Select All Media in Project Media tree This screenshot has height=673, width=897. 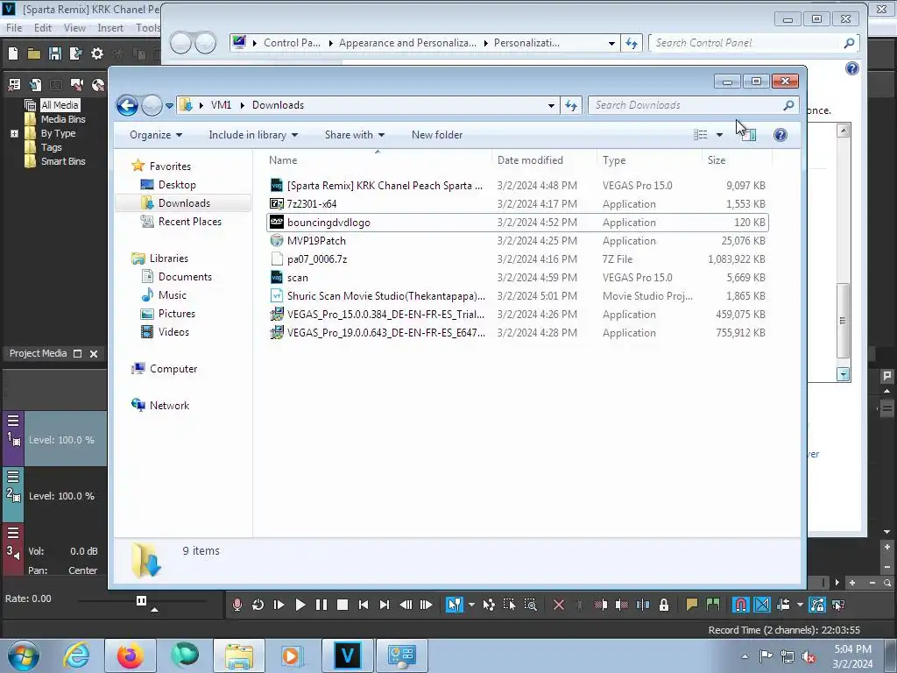[x=60, y=105]
